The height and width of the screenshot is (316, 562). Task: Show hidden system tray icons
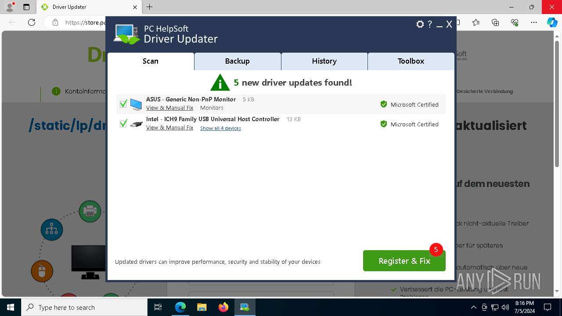pyautogui.click(x=473, y=307)
